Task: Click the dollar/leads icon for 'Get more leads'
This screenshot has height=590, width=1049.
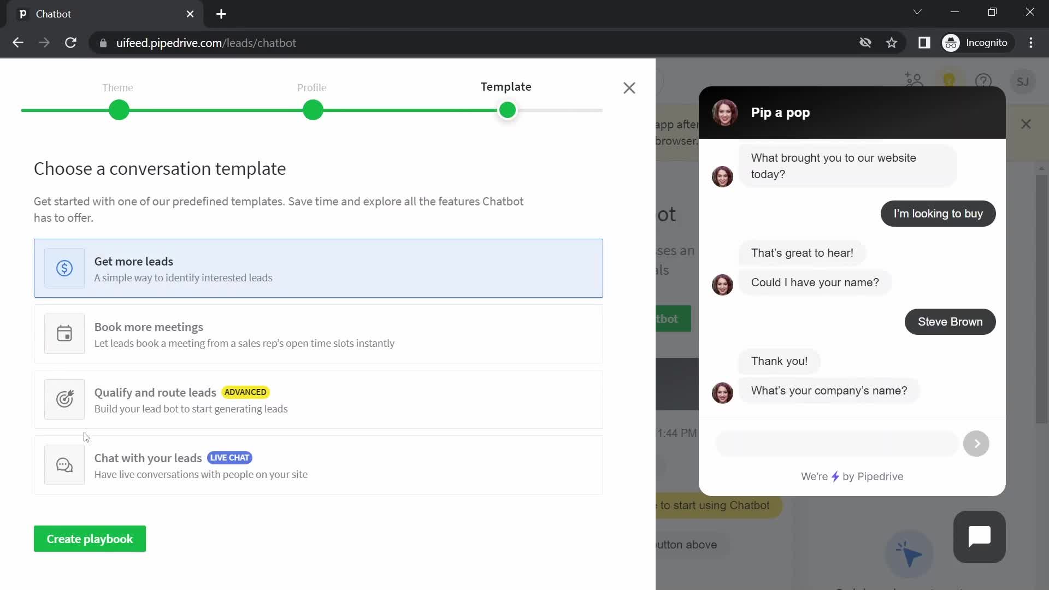Action: (x=63, y=267)
